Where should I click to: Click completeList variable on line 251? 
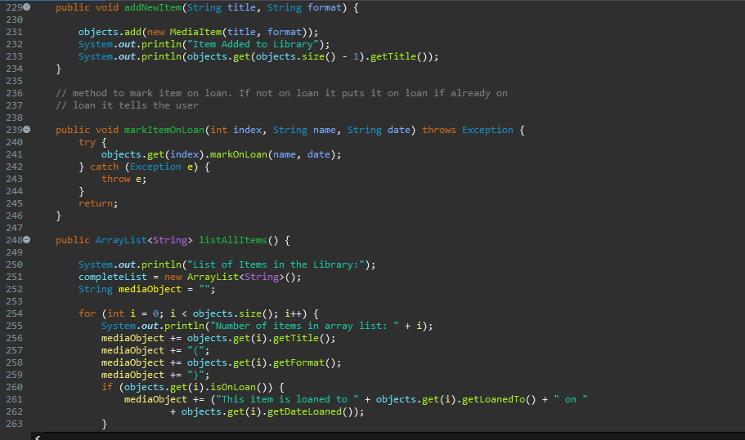(113, 277)
